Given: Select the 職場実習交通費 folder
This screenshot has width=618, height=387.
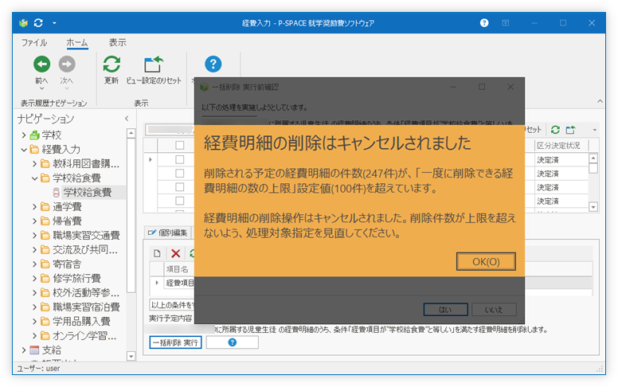Looking at the screenshot, I should tap(86, 235).
